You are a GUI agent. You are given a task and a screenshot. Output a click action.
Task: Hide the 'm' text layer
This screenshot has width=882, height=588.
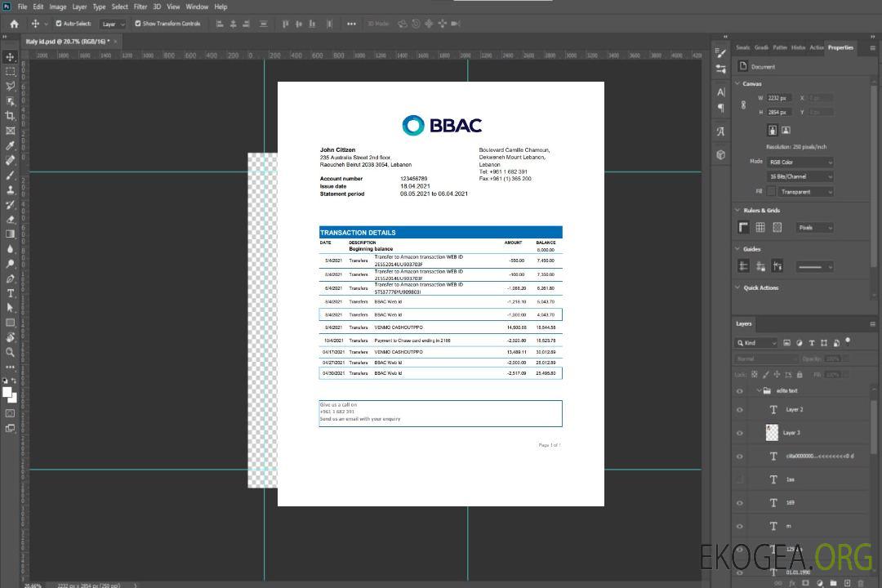click(x=740, y=526)
